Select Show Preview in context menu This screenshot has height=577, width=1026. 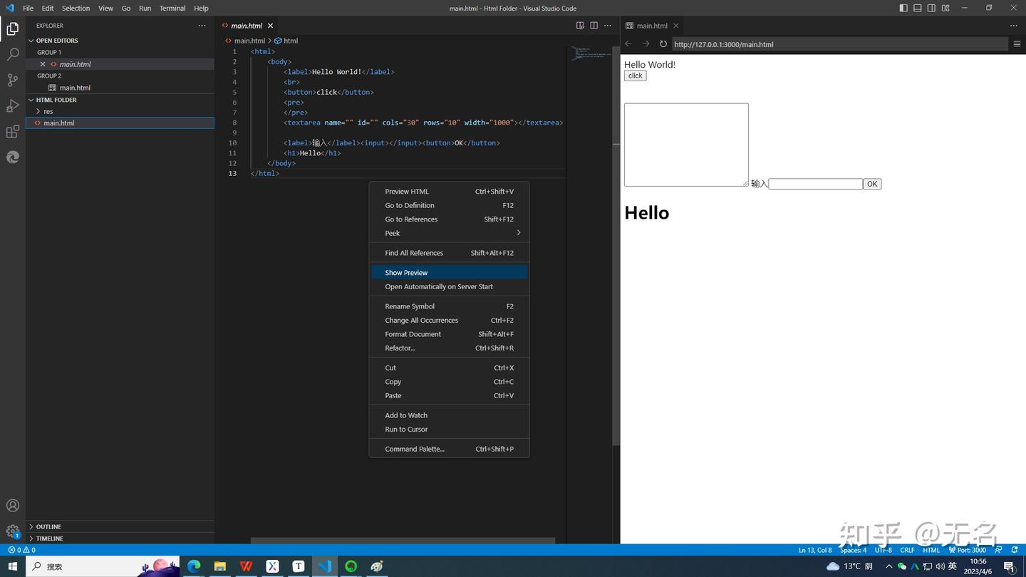click(x=406, y=273)
